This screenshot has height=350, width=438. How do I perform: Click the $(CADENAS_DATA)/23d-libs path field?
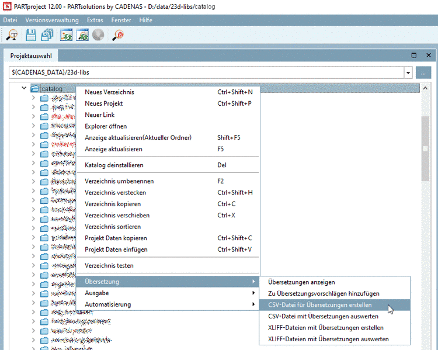[x=206, y=72]
